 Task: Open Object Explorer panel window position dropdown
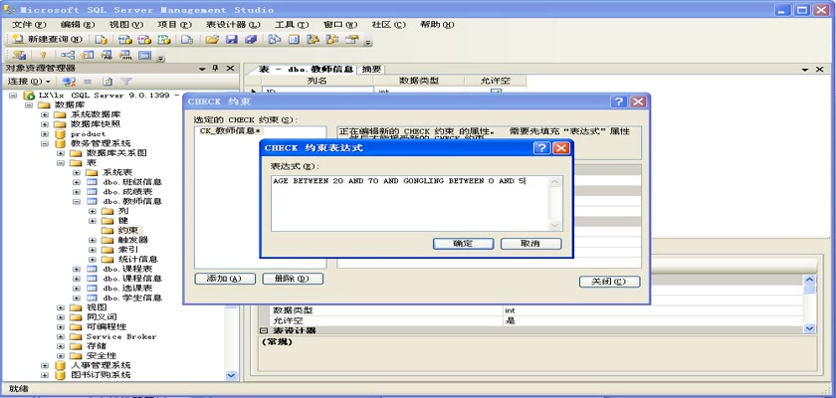click(203, 69)
